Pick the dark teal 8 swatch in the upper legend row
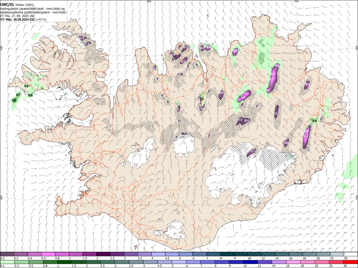The height and width of the screenshot is (268, 358). 227,254
